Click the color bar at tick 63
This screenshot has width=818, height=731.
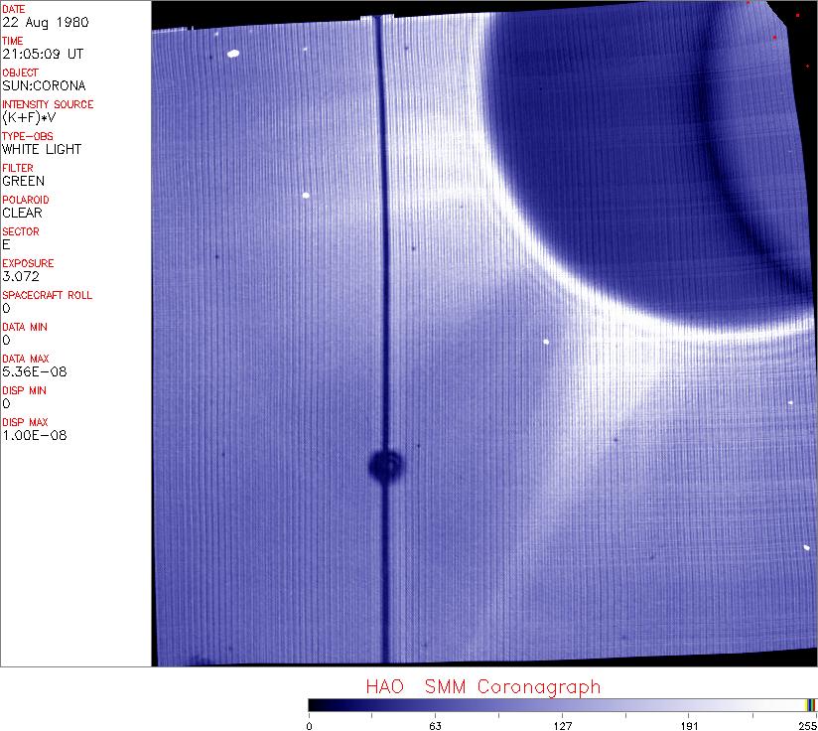point(435,704)
